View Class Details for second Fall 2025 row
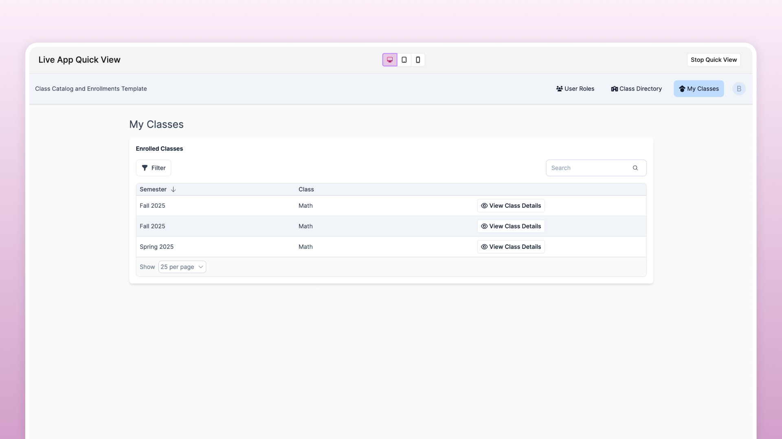The image size is (782, 439). (x=511, y=226)
